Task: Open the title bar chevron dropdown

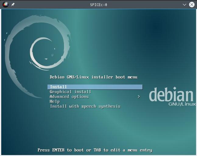Action: 184,5
